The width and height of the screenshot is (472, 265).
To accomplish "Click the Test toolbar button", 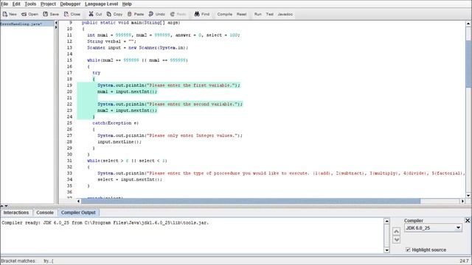I will (x=270, y=14).
